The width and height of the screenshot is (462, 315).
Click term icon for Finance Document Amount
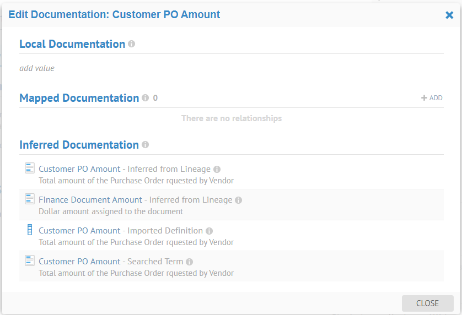pyautogui.click(x=30, y=199)
